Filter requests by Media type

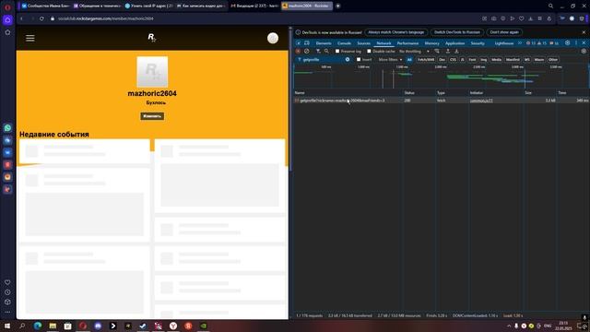496,59
